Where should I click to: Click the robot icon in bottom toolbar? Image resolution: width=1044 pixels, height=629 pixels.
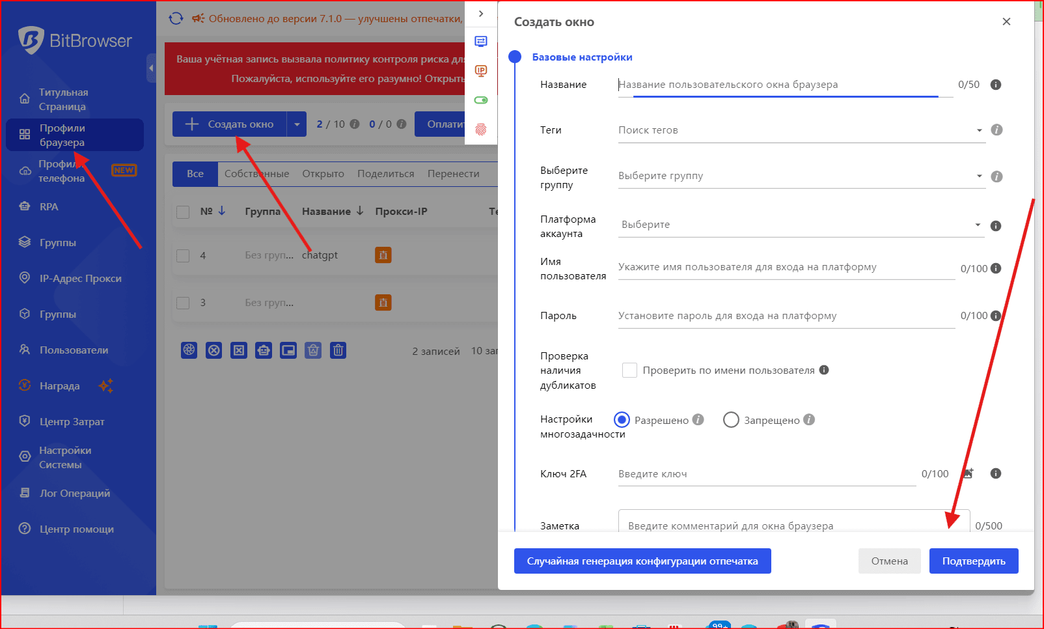264,350
